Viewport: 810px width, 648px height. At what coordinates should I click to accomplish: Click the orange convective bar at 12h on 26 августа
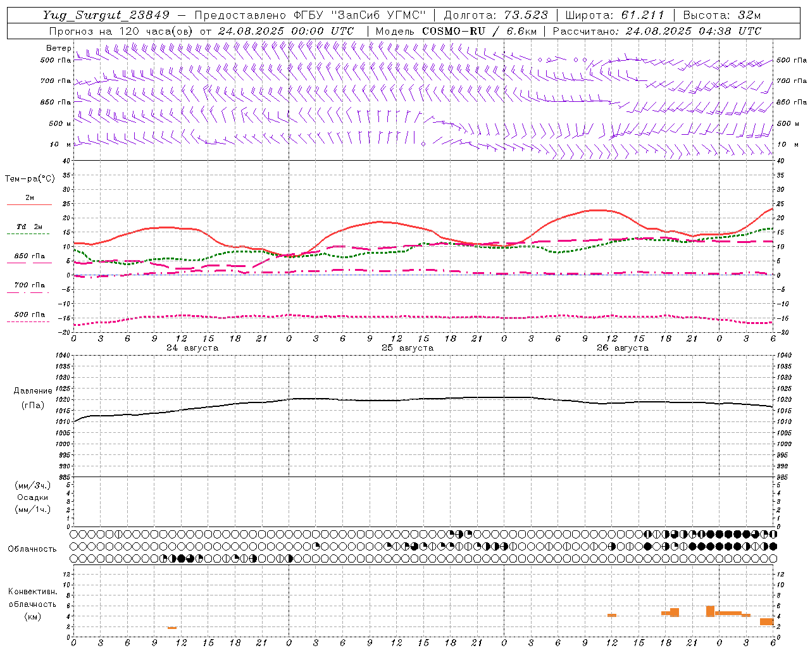point(612,615)
